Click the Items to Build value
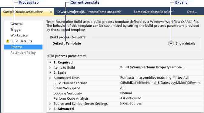Image resolution: width=204 pixels, height=113 pixels. 152,67
